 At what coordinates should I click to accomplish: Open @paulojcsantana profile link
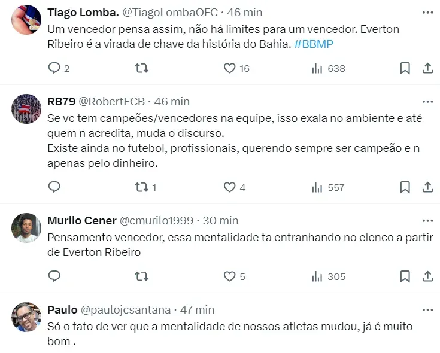pyautogui.click(x=125, y=309)
